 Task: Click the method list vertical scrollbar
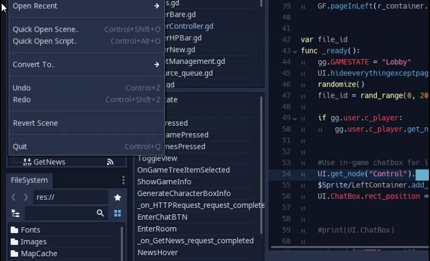pos(261,165)
